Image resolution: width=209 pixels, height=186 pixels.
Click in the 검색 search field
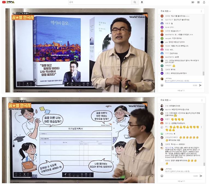coord(100,2)
